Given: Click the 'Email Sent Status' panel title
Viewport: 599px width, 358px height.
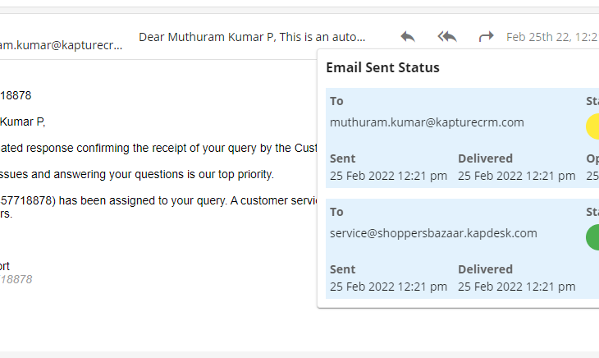Looking at the screenshot, I should 382,67.
